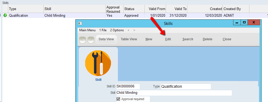Go to previous record with left arrow button
The height and width of the screenshot is (102, 268).
click(x=83, y=40)
